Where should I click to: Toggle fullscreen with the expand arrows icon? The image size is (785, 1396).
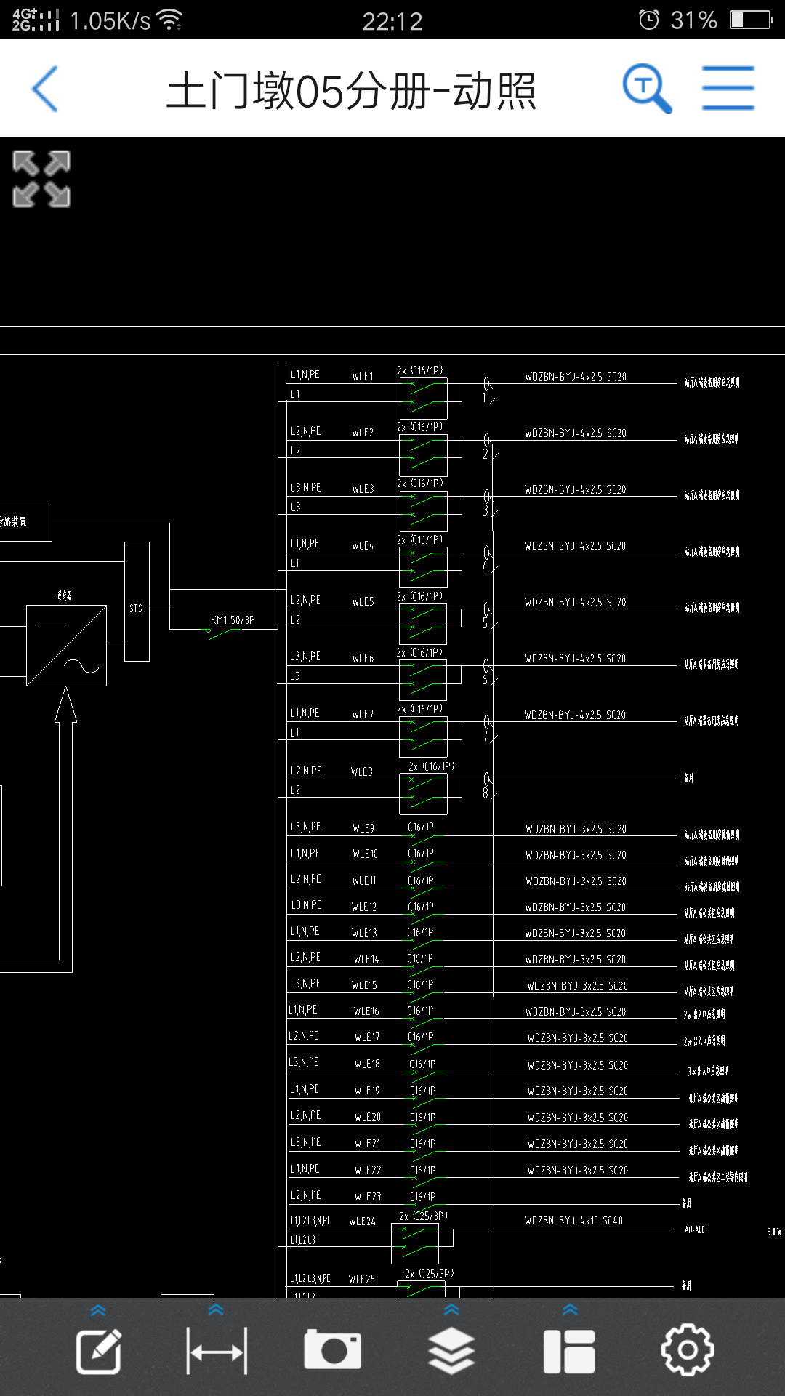pos(41,179)
